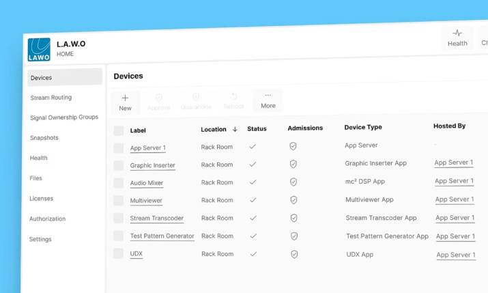This screenshot has height=293, width=488.
Task: Tick the Test Pattern Generator checkbox
Action: 119,236
